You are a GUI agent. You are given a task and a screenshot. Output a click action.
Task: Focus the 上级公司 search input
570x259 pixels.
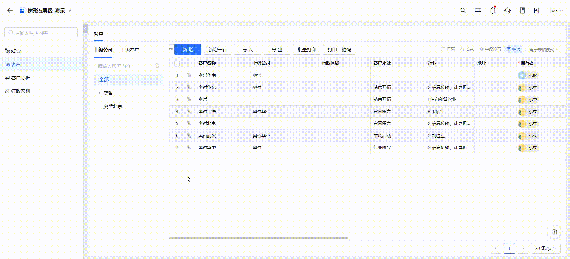(x=128, y=66)
